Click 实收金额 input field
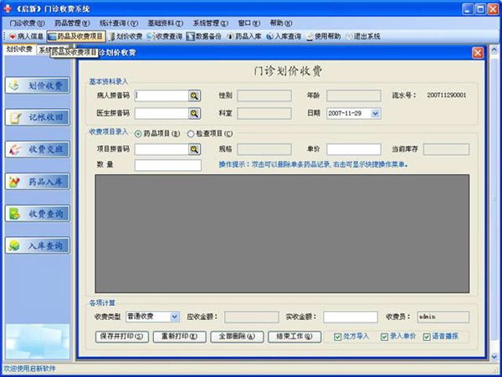The image size is (502, 377). (351, 317)
